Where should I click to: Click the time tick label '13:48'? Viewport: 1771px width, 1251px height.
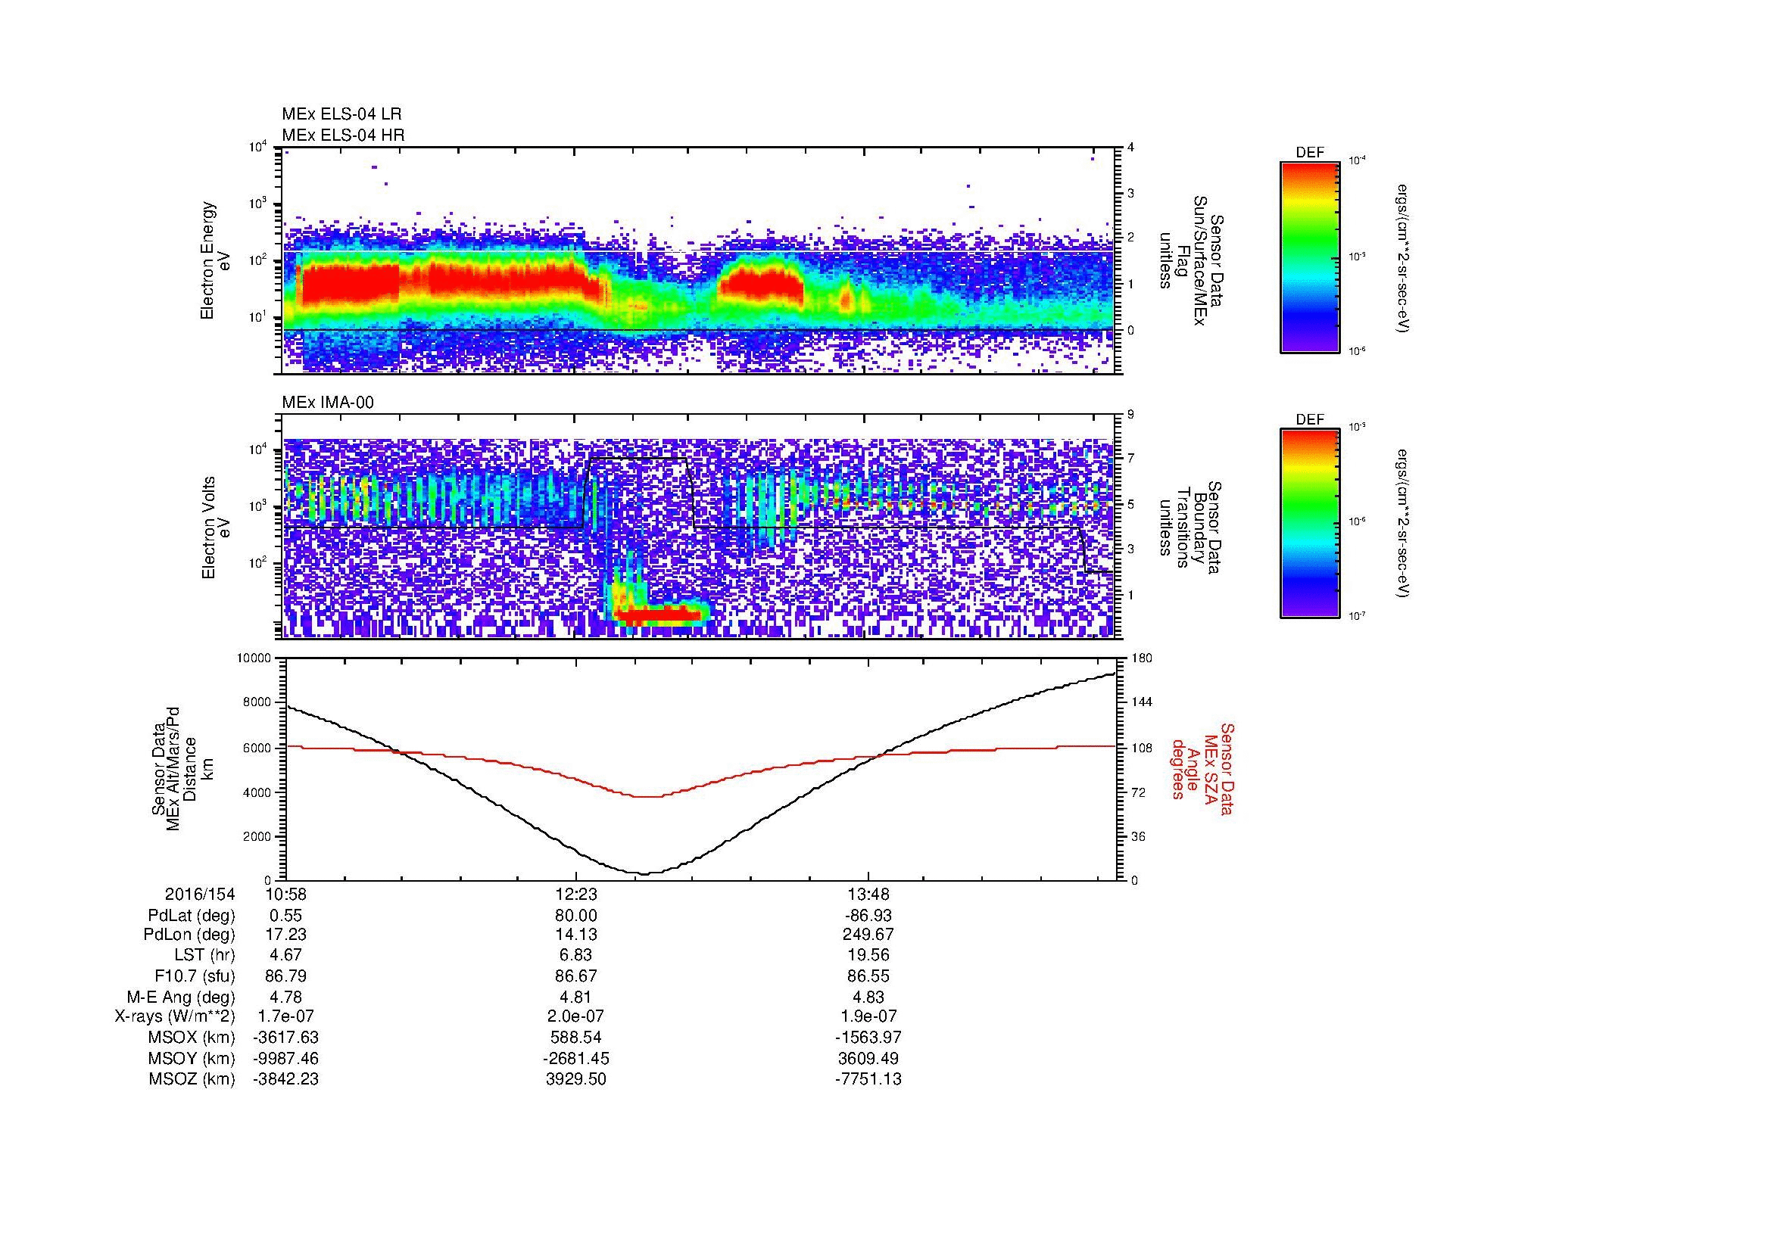point(868,894)
